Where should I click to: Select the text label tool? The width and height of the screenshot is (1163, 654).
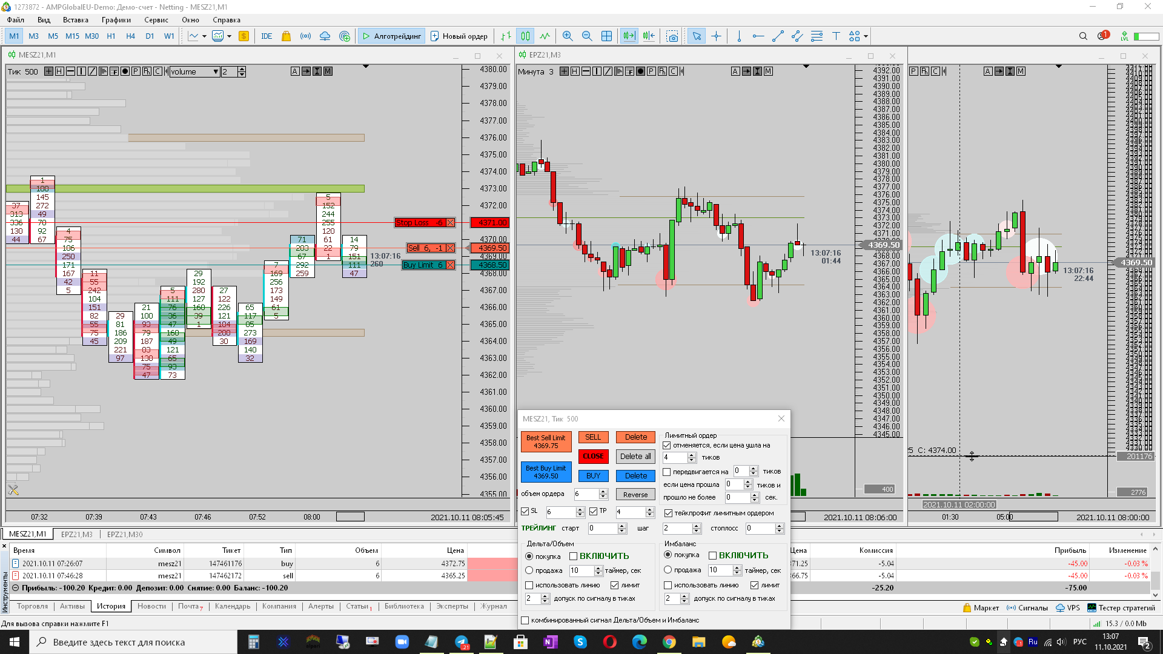[836, 36]
